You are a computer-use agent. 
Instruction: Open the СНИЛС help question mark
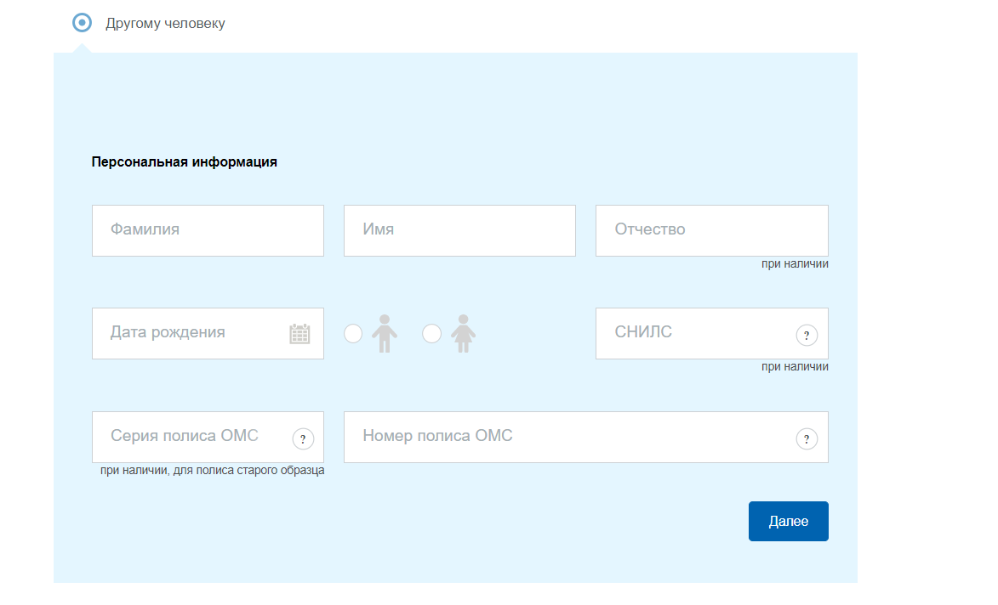pyautogui.click(x=806, y=335)
